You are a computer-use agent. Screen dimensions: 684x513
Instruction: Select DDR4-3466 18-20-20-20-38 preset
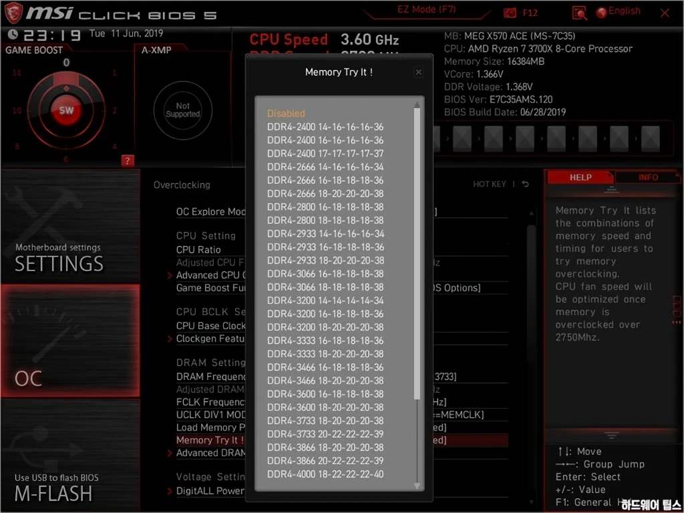[x=325, y=381]
